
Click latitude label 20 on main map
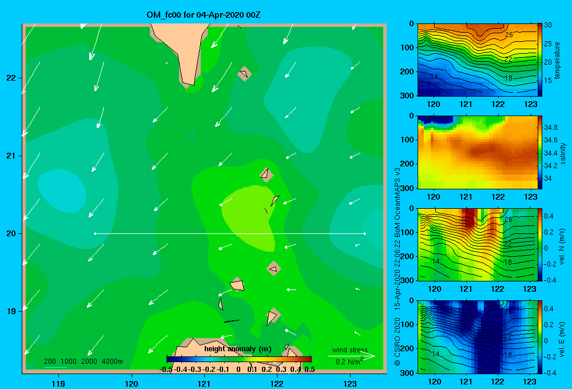[x=11, y=233]
